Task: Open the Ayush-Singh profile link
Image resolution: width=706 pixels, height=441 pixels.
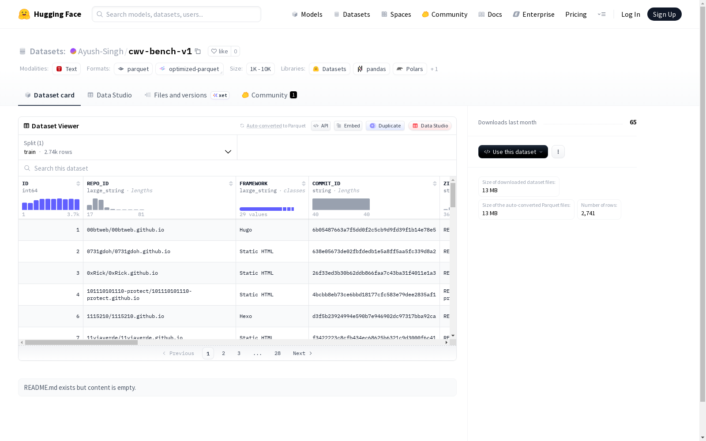Action: pos(101,51)
